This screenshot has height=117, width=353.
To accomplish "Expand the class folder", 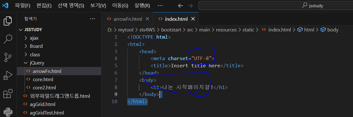I will (x=59, y=54).
